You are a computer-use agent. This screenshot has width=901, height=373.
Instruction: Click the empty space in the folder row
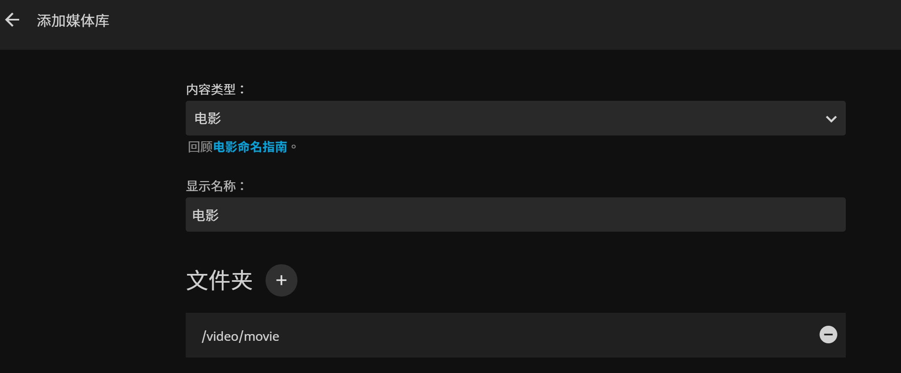click(544, 335)
